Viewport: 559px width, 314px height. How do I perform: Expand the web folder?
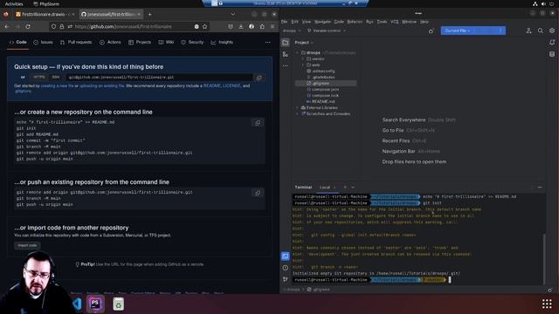pyautogui.click(x=303, y=65)
